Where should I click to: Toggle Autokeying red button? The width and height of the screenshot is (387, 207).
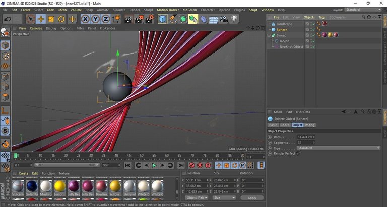coord(200,165)
